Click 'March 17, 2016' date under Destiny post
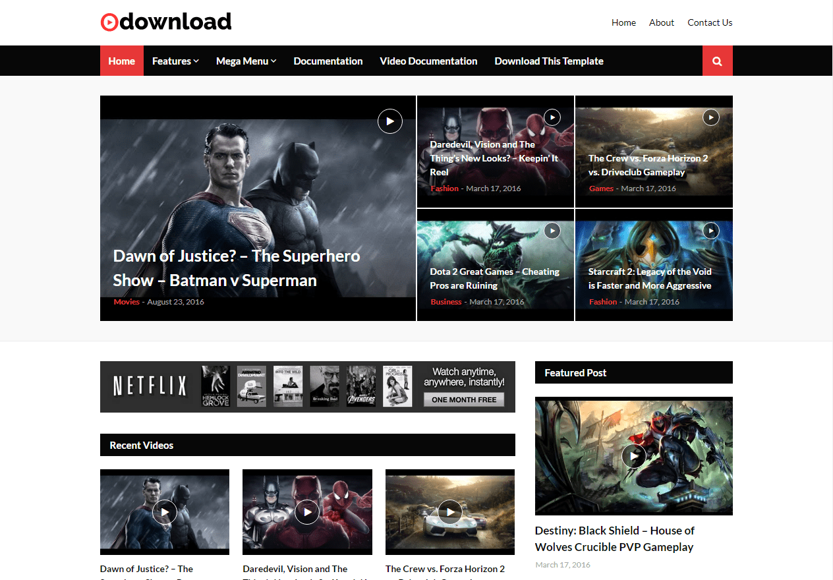The width and height of the screenshot is (833, 580). point(563,565)
